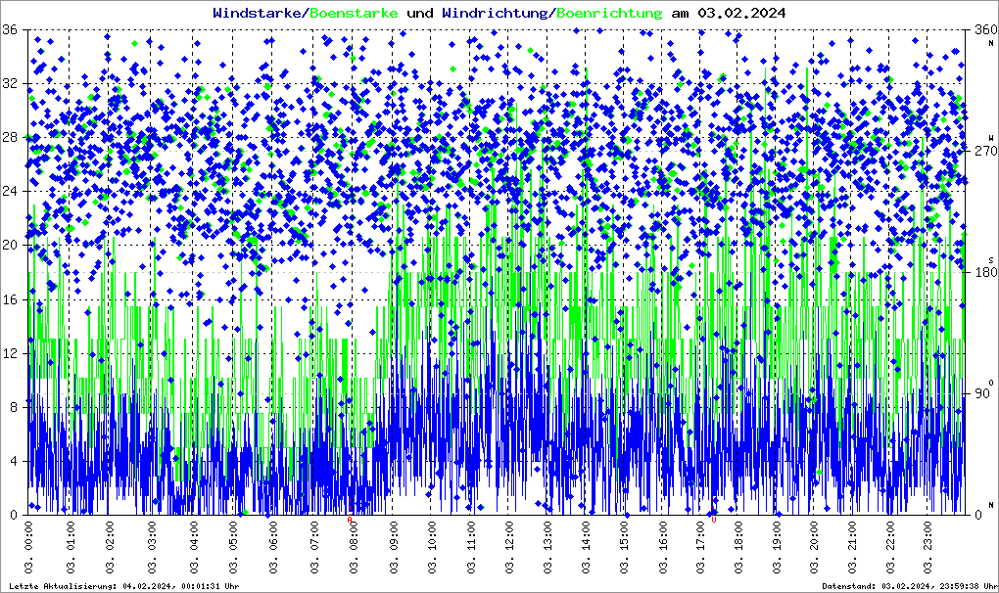Click the time label "03. 08:00"

pyautogui.click(x=353, y=547)
